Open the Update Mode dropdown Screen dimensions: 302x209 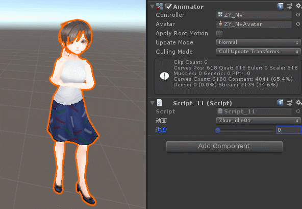click(259, 42)
